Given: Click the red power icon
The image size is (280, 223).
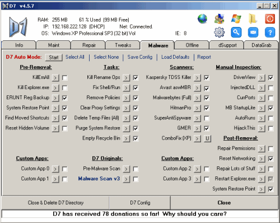Looking at the screenshot, I should coord(270,19).
